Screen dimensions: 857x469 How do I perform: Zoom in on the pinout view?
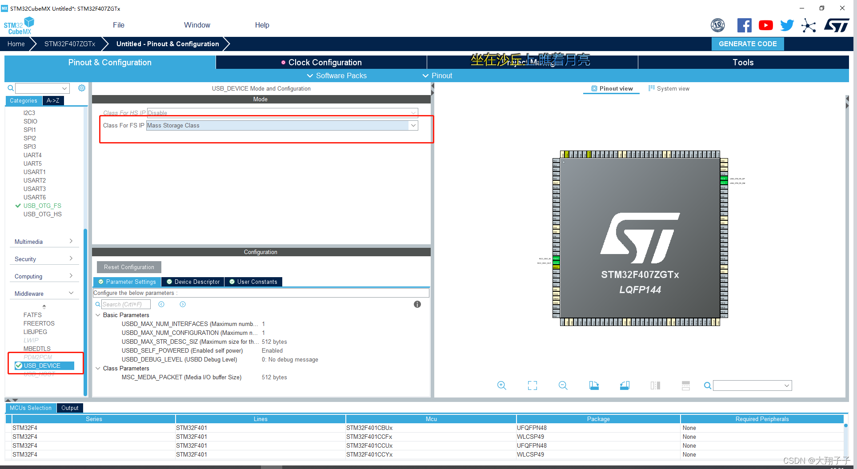point(501,386)
